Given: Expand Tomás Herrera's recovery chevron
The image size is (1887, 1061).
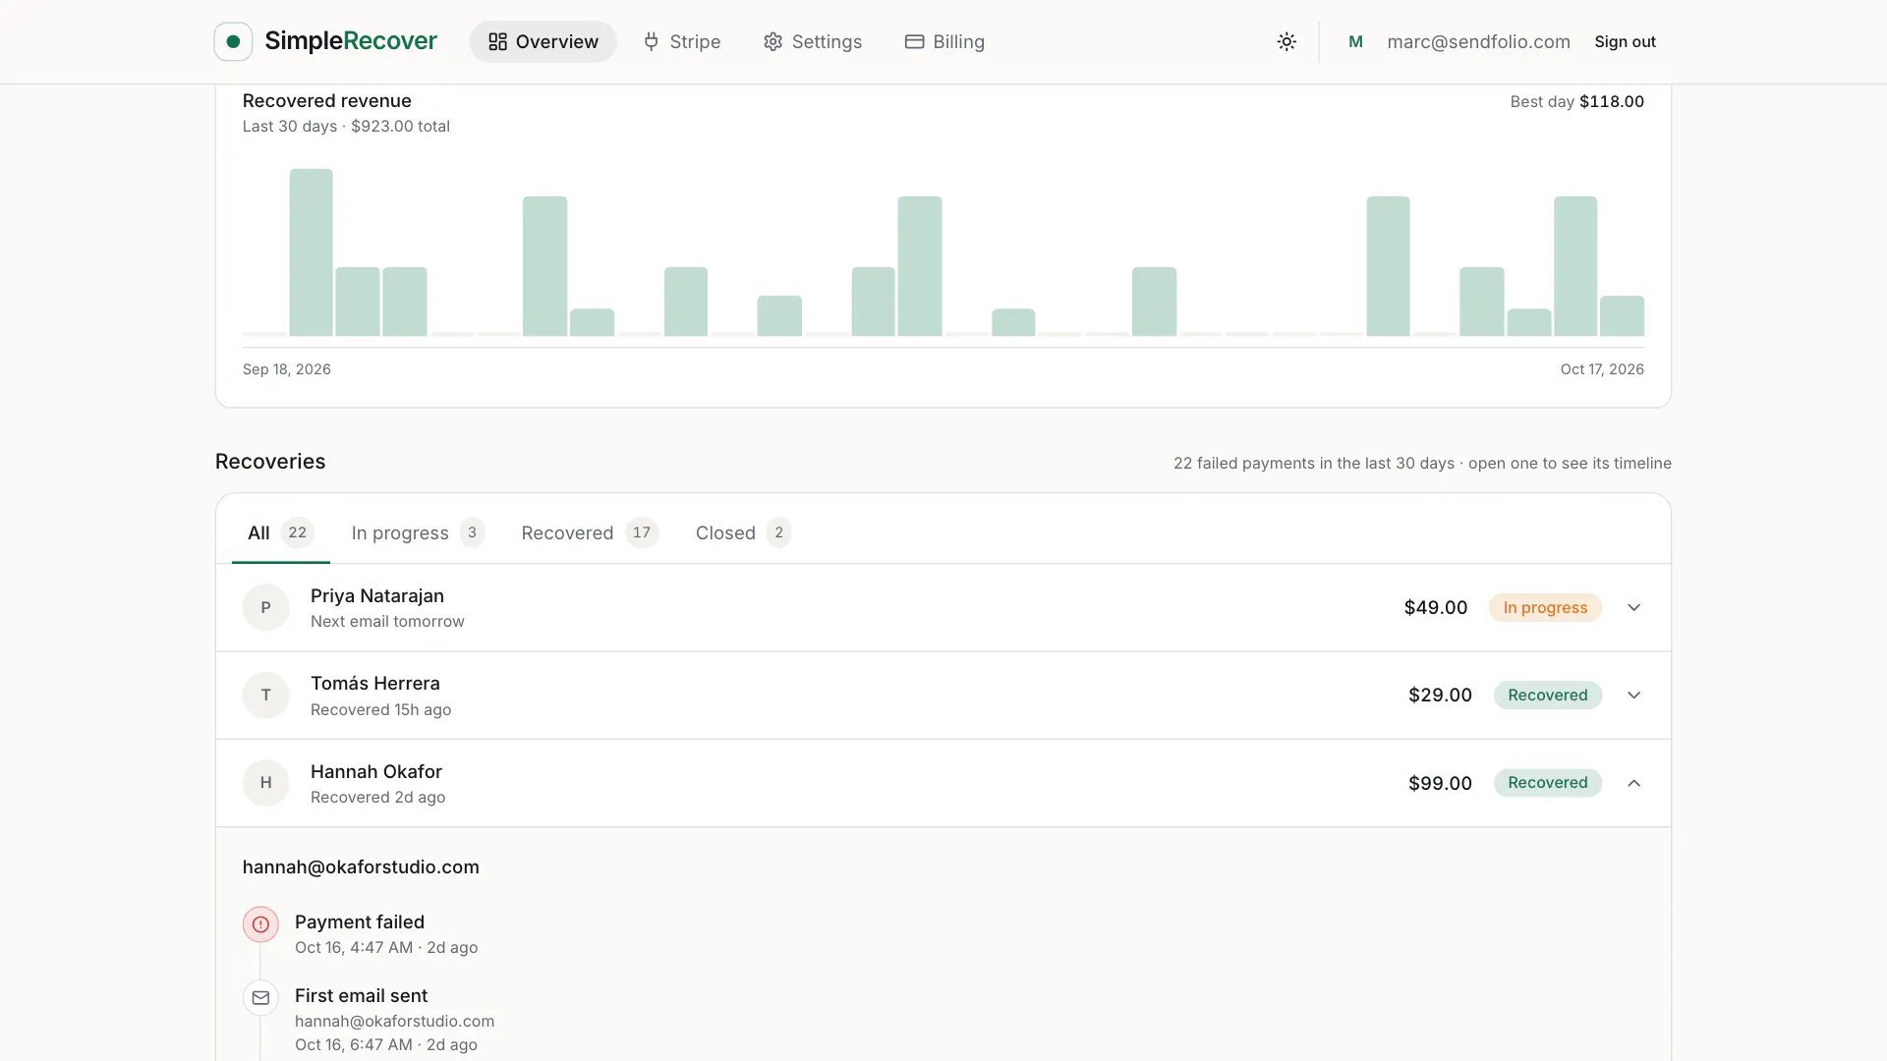Looking at the screenshot, I should [1633, 695].
